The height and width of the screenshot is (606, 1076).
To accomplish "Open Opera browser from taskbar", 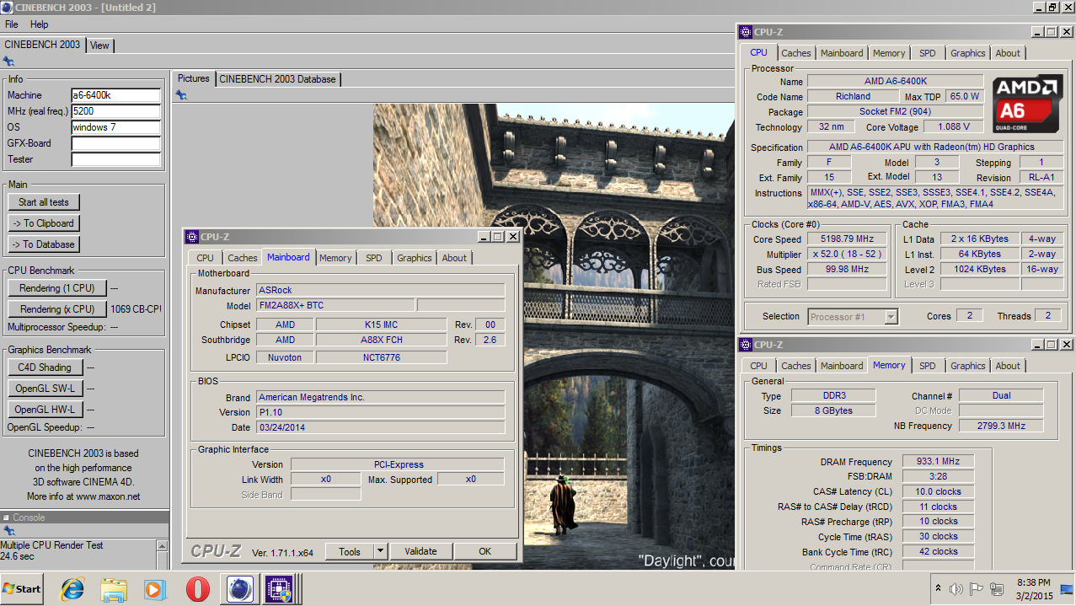I will (x=198, y=589).
